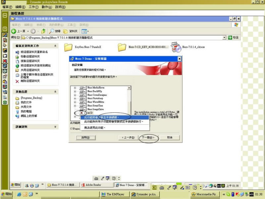Viewport: 265px width, 199px height.
Task: Open the 搜尋 search pane in Explorer
Action: tap(55, 31)
